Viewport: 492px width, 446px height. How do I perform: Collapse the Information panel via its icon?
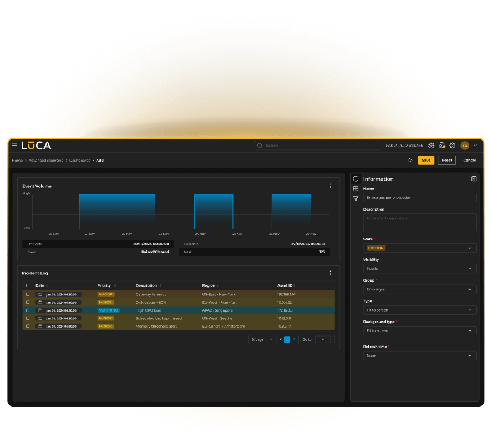point(473,179)
